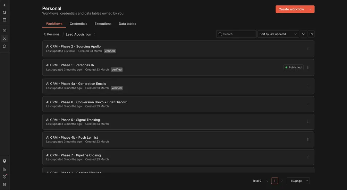Open AI CRM - Phase 4a - Generation Emails workflow
The width and height of the screenshot is (347, 190).
(x=178, y=86)
